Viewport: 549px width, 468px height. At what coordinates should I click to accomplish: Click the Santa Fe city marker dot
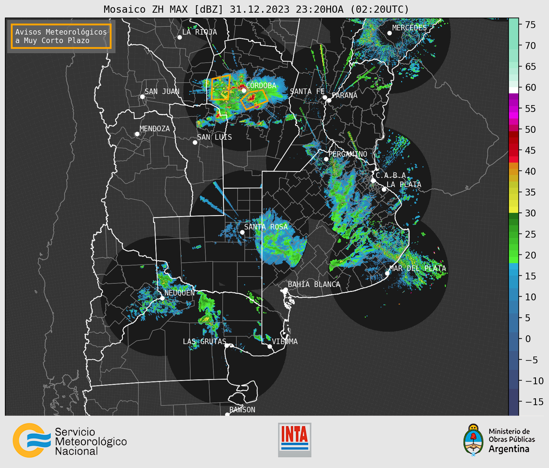click(325, 97)
